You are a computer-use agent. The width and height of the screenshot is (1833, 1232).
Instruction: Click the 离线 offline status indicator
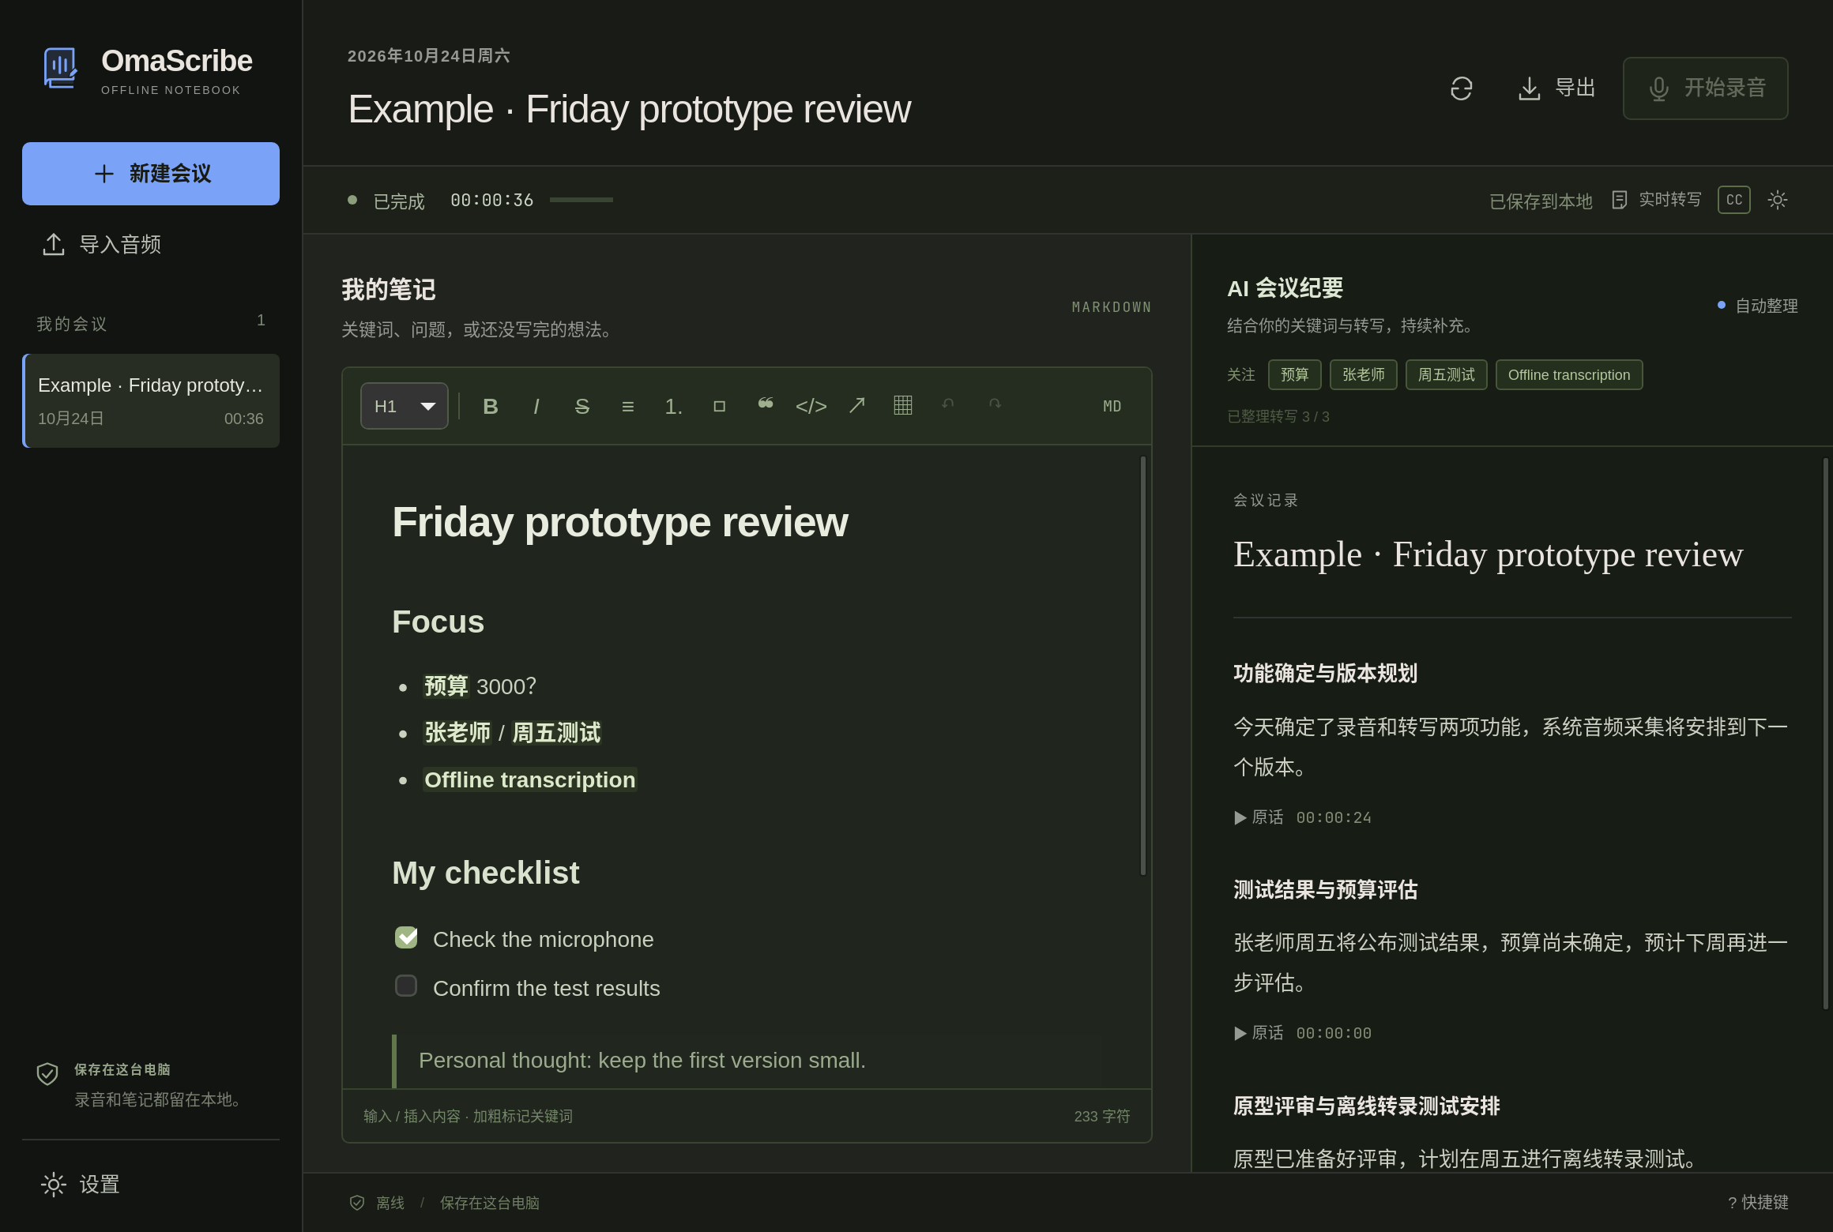[377, 1202]
